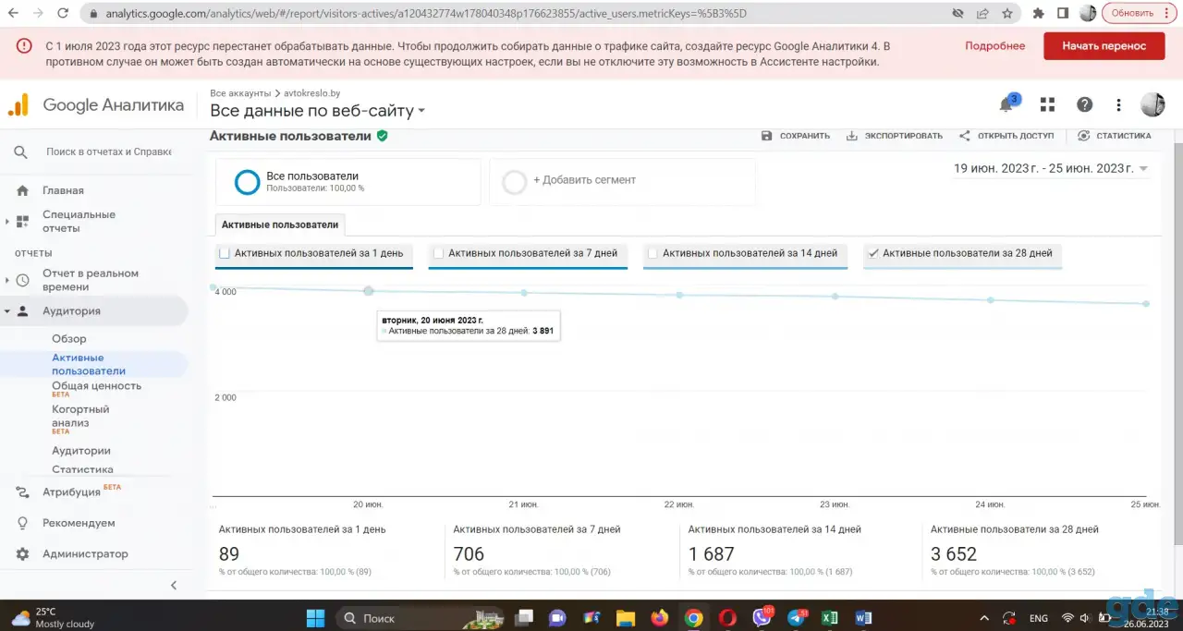The width and height of the screenshot is (1183, 631).
Task: Click 'Все аккаунты' breadcrumb link
Action: tap(240, 93)
